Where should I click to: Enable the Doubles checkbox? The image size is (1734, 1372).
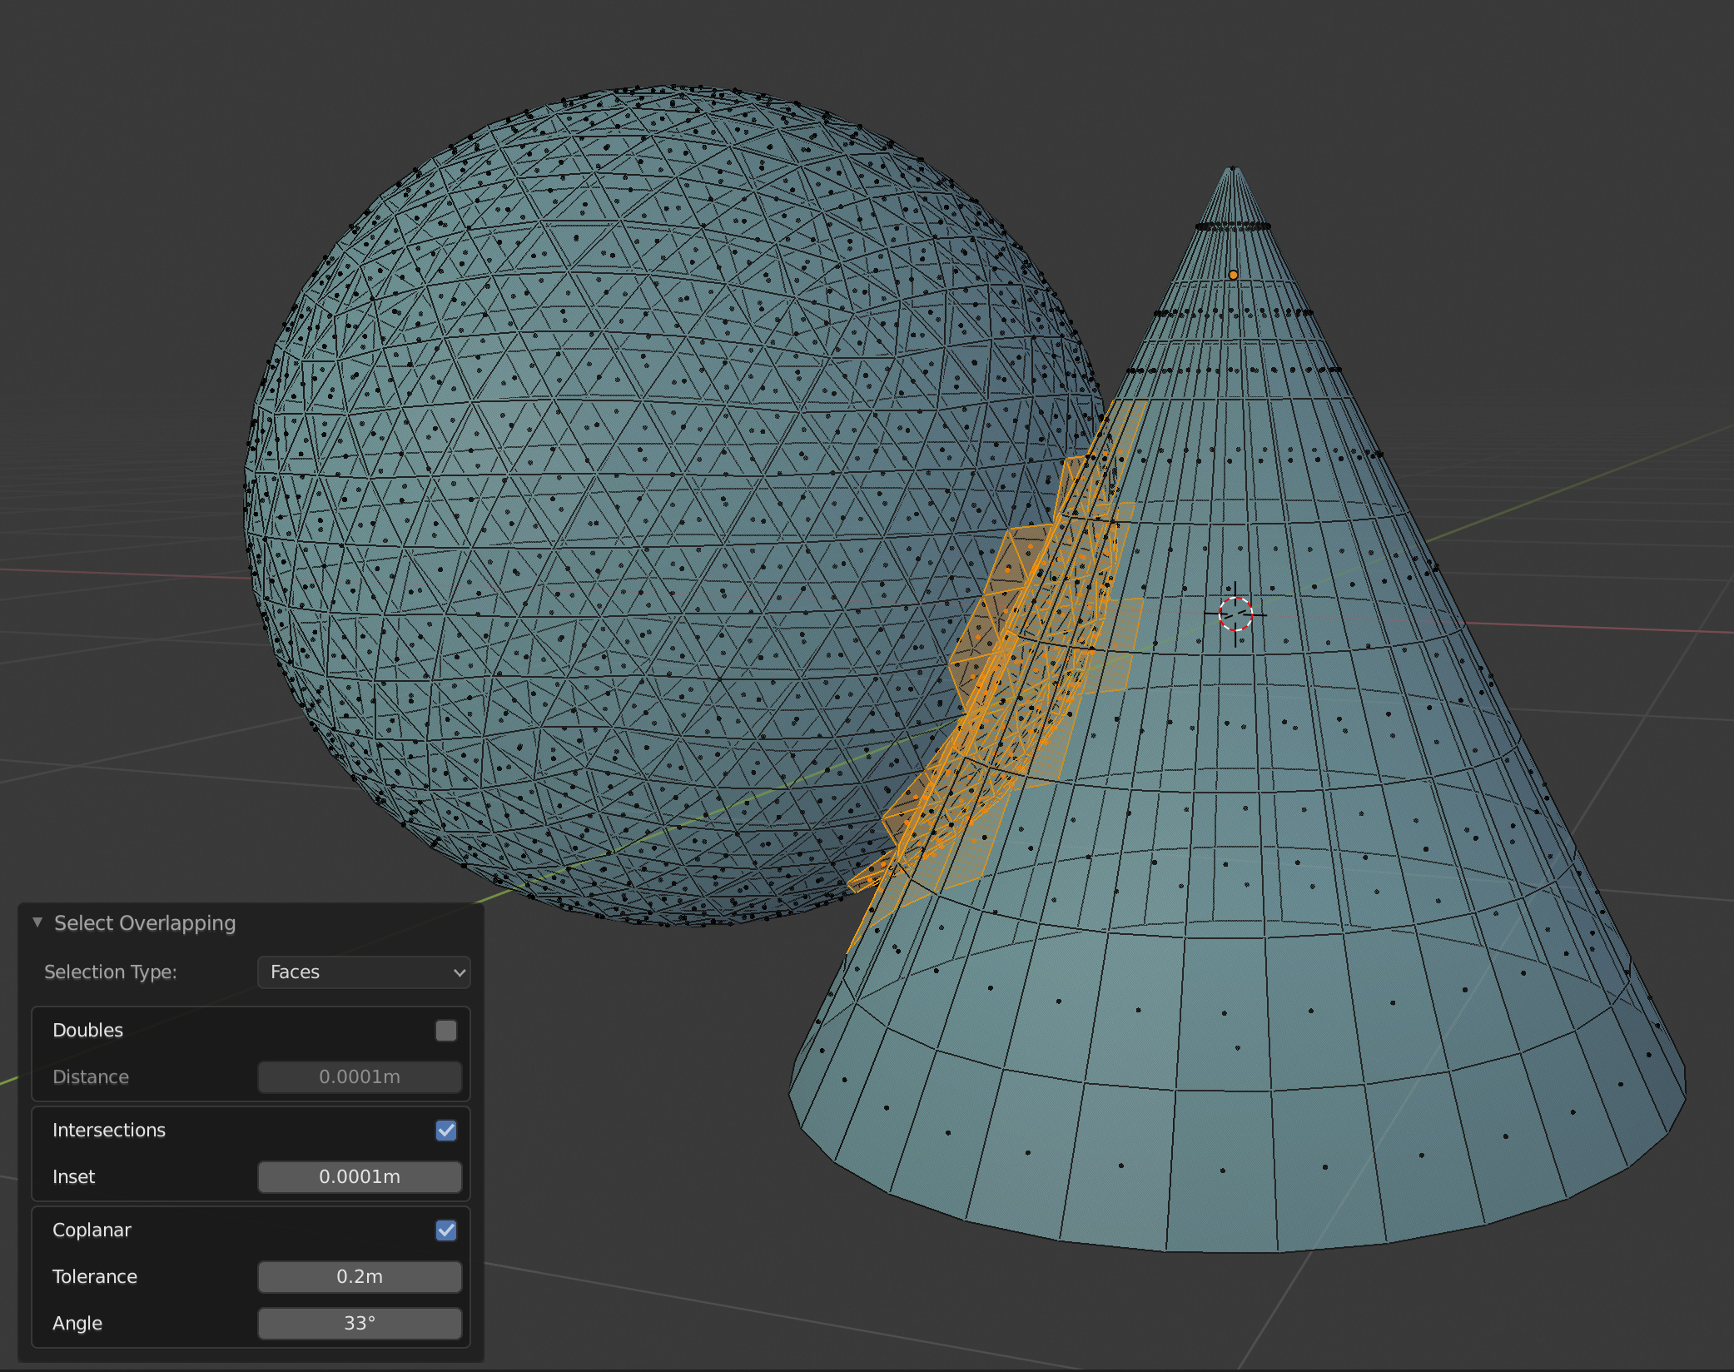[x=445, y=1031]
